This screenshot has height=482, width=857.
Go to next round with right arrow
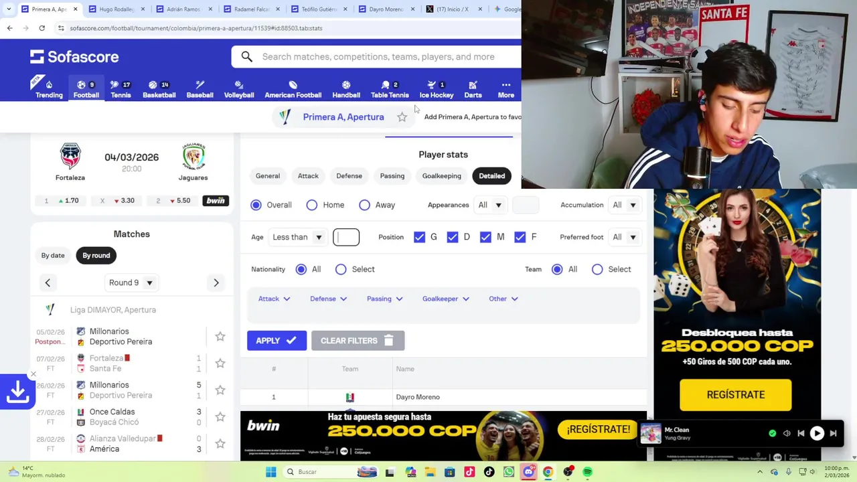pyautogui.click(x=216, y=283)
